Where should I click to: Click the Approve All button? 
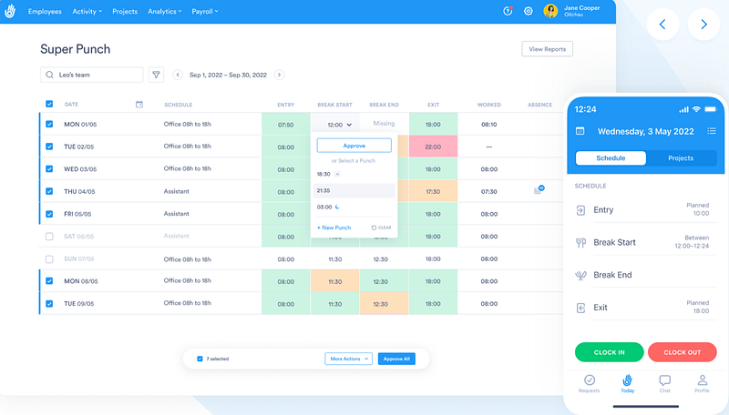point(396,359)
